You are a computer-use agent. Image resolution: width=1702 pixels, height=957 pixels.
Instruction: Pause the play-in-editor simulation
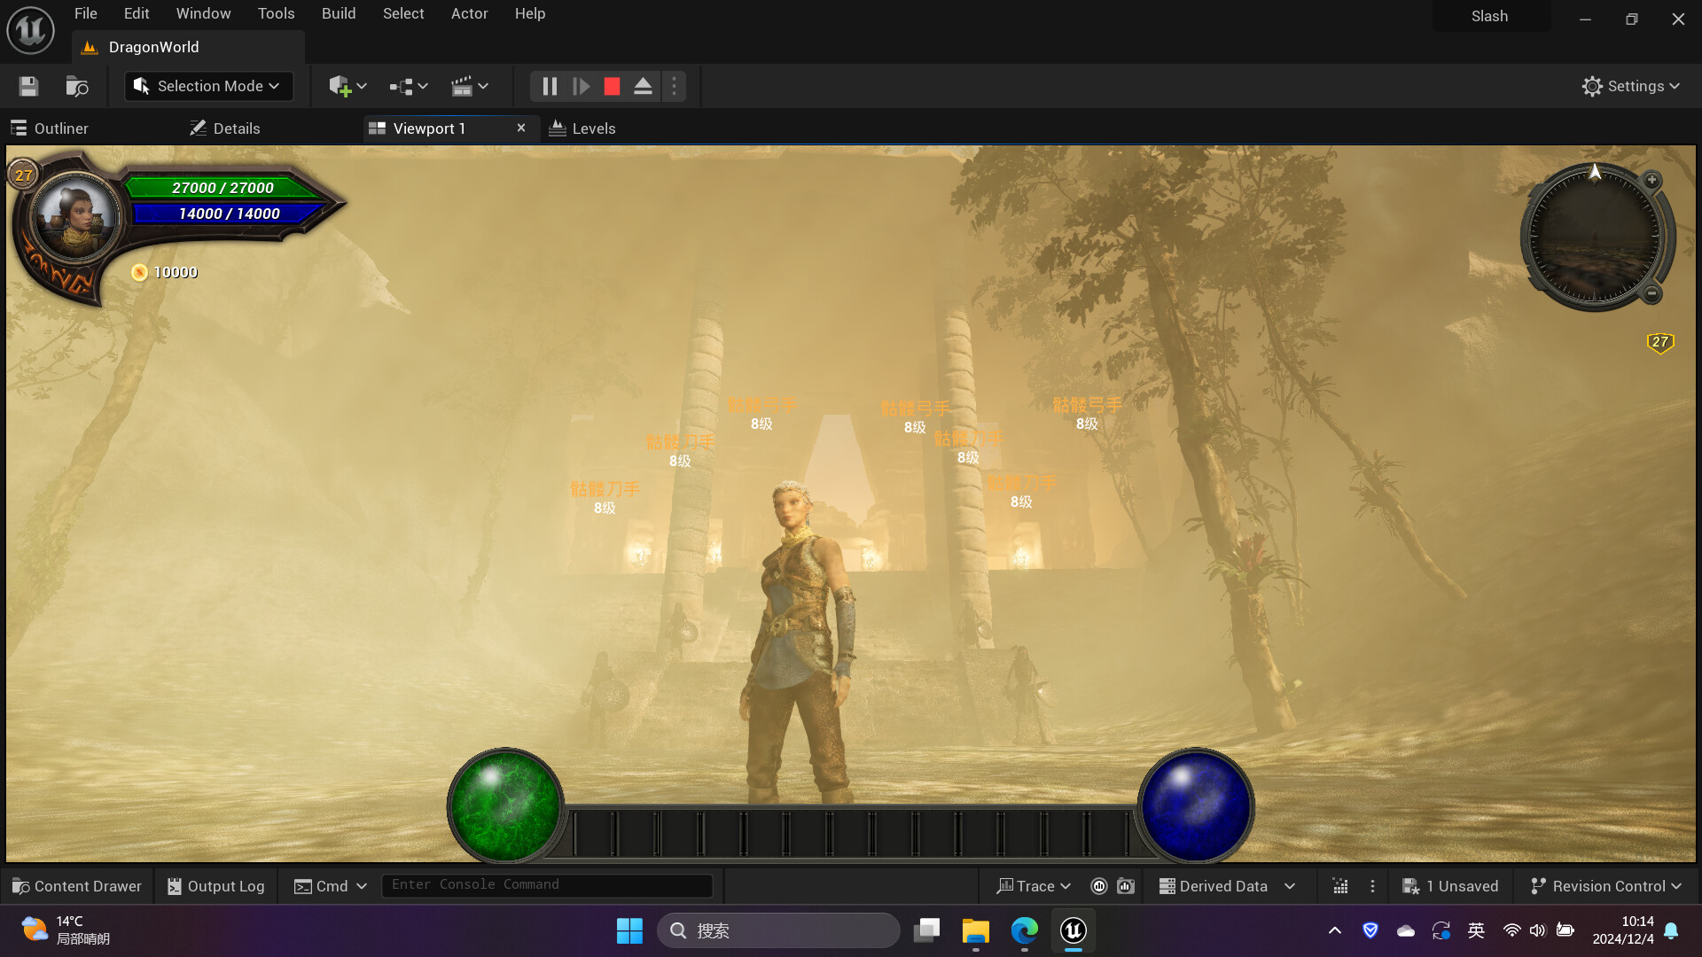click(550, 86)
